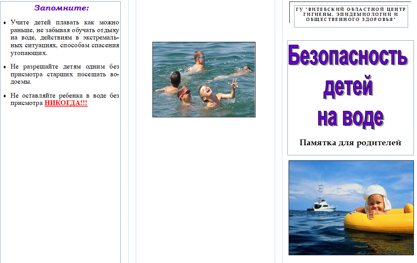Click the header text "ГУ Витебский областной центр"

(351, 14)
